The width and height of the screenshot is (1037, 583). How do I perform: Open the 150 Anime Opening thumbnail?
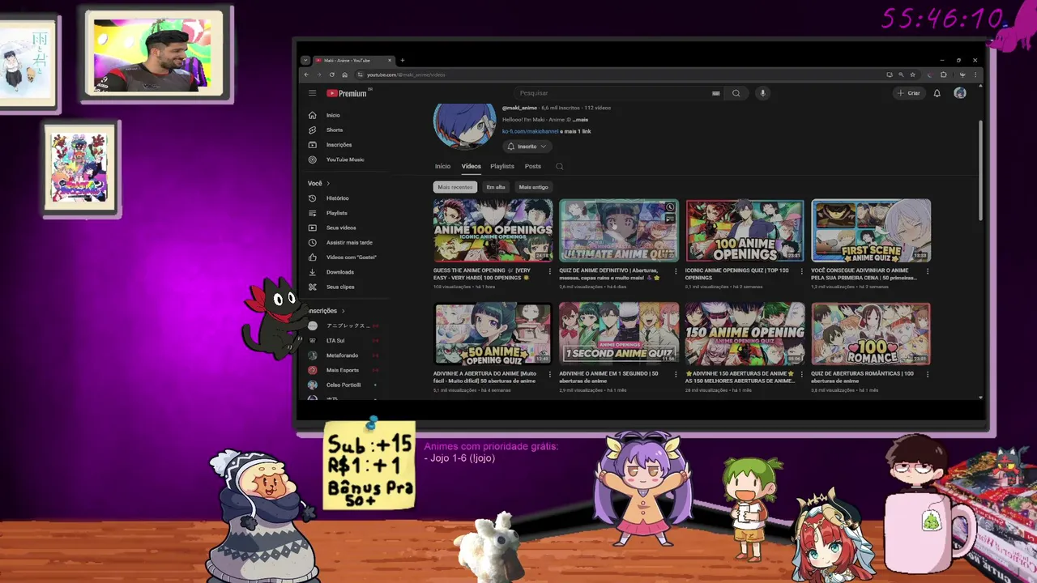coord(745,334)
